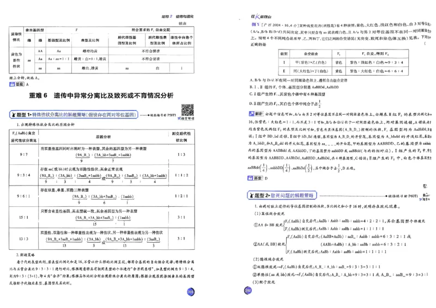Click test-cross ratio 1:1:2 cell
Viewport: 436px width, 308px height.
[181, 175]
